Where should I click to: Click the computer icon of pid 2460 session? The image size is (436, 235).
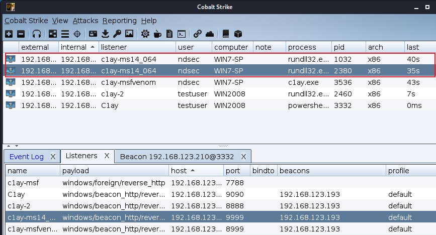pyautogui.click(x=11, y=93)
